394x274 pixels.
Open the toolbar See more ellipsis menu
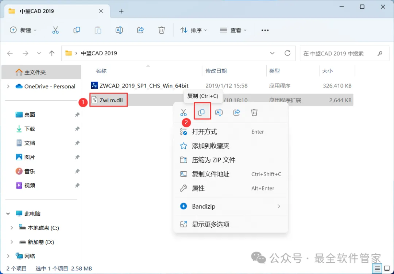pyautogui.click(x=265, y=30)
